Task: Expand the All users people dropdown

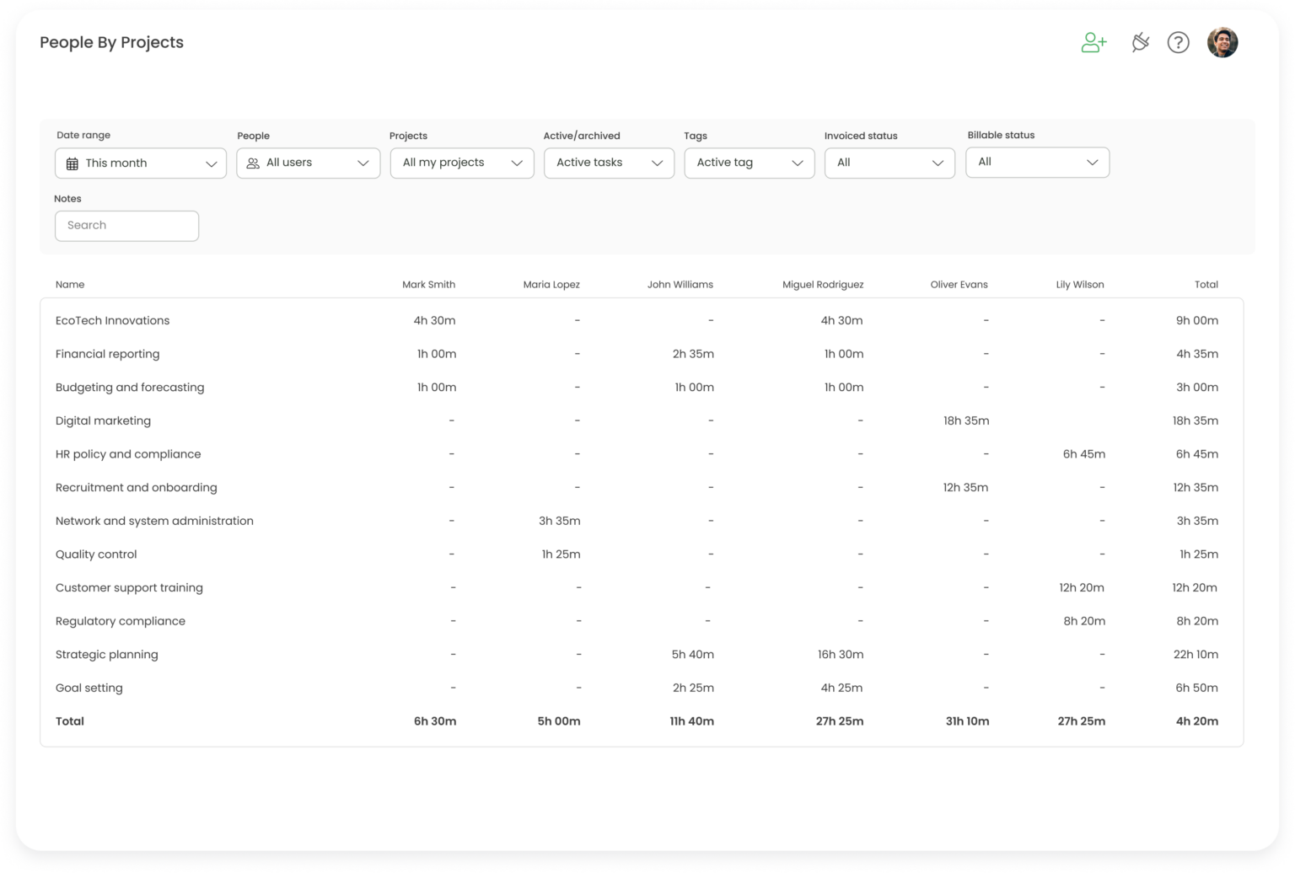Action: [308, 163]
